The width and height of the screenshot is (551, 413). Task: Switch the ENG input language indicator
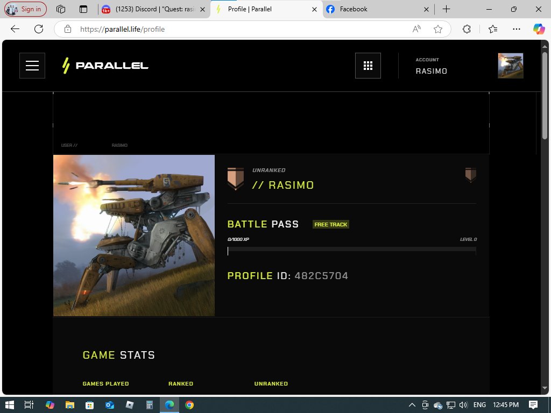point(479,405)
